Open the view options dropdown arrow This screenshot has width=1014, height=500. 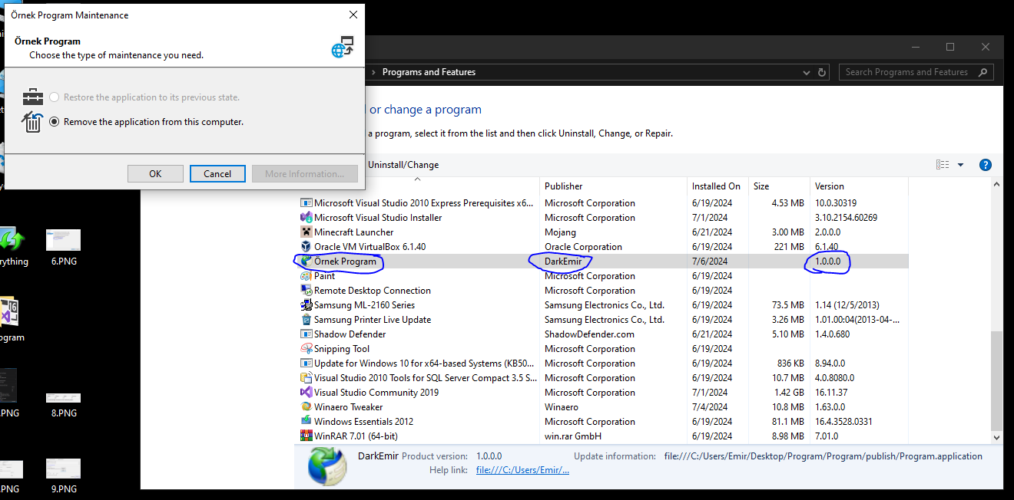point(960,165)
